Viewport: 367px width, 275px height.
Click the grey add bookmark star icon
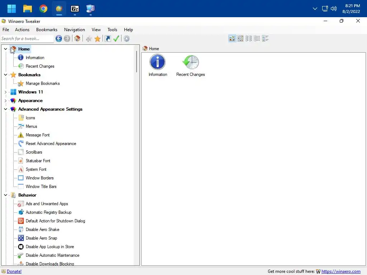point(89,39)
